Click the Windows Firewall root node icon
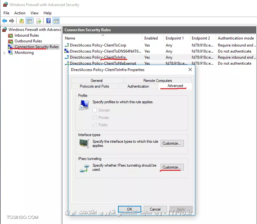The height and width of the screenshot is (224, 257). click(4, 30)
